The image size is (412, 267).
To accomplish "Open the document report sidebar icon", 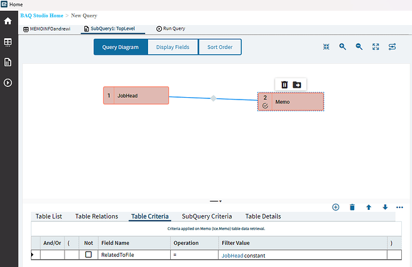I will [x=8, y=62].
